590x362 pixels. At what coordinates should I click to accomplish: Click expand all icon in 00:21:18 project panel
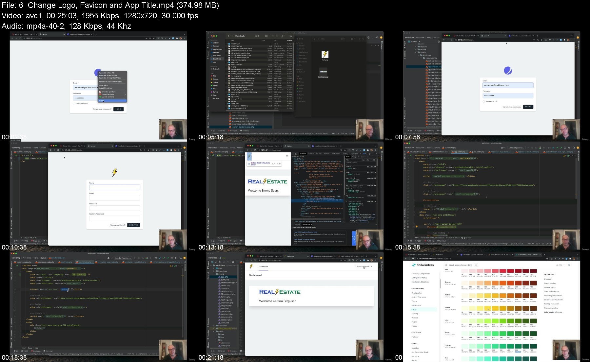tap(224, 262)
